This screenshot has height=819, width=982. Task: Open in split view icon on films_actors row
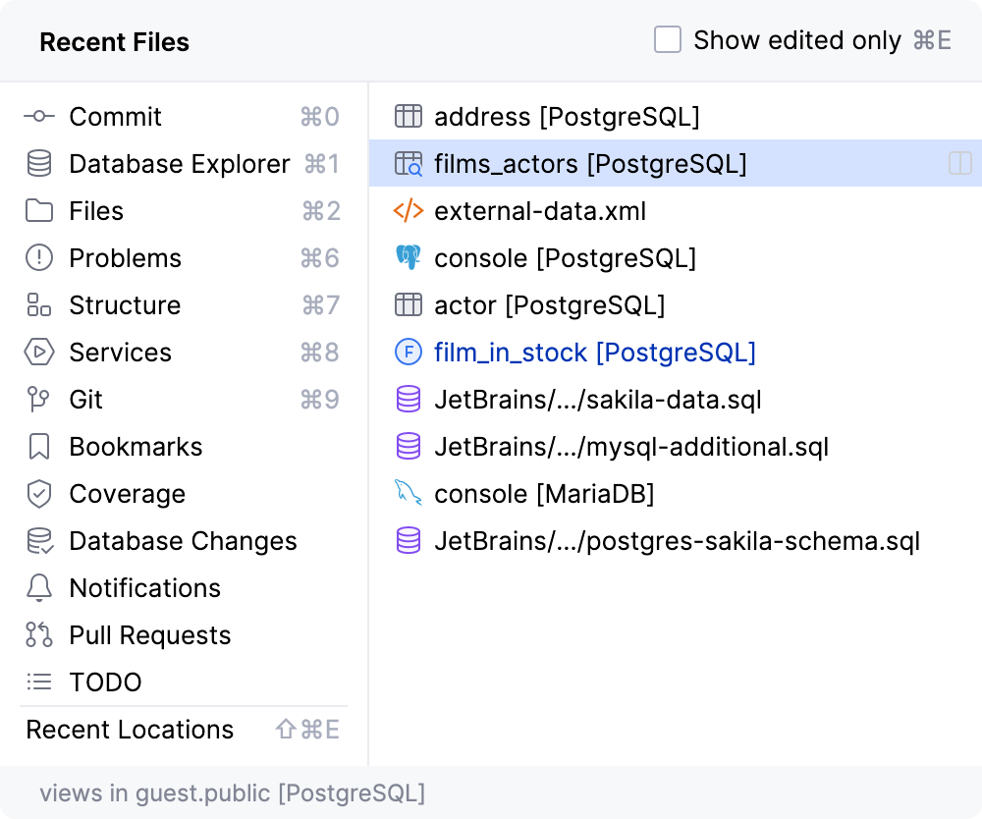pos(959,164)
